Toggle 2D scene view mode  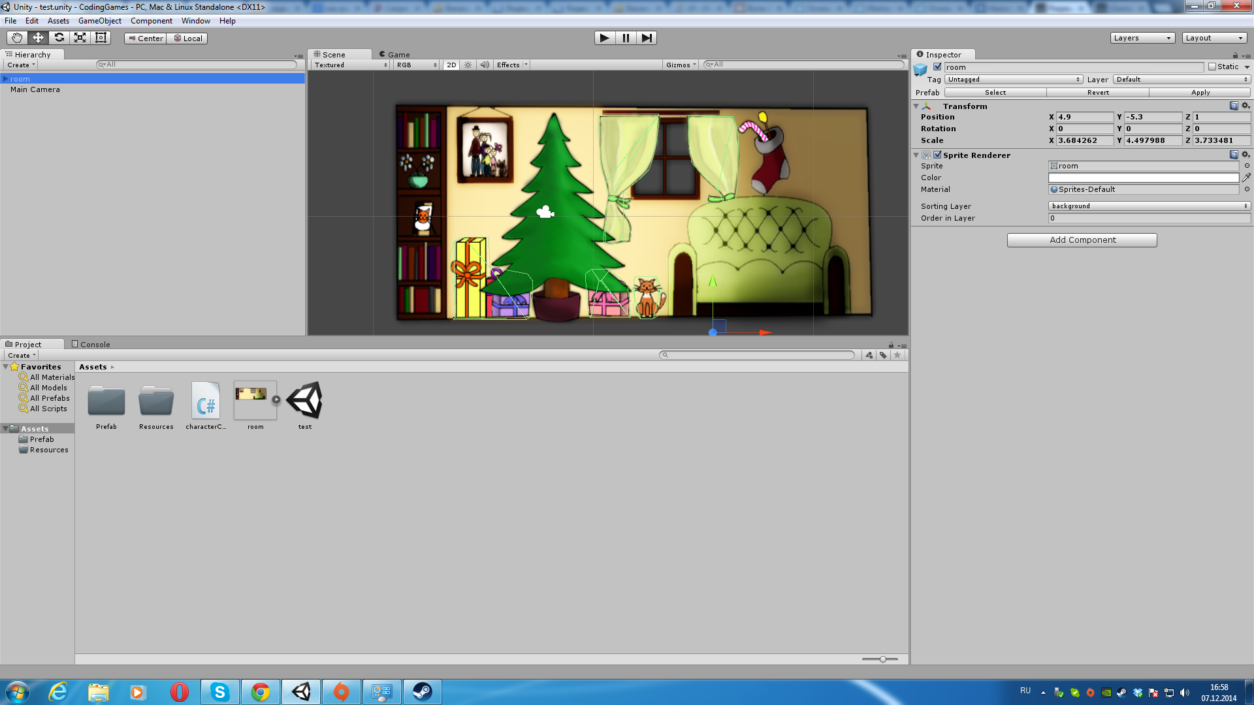[451, 65]
